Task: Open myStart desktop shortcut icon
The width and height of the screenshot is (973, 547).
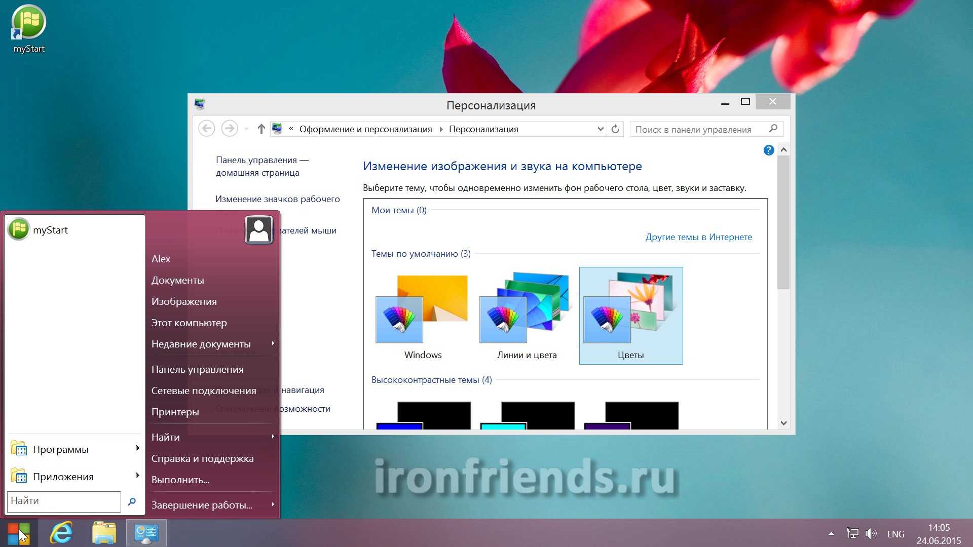Action: coord(29,23)
